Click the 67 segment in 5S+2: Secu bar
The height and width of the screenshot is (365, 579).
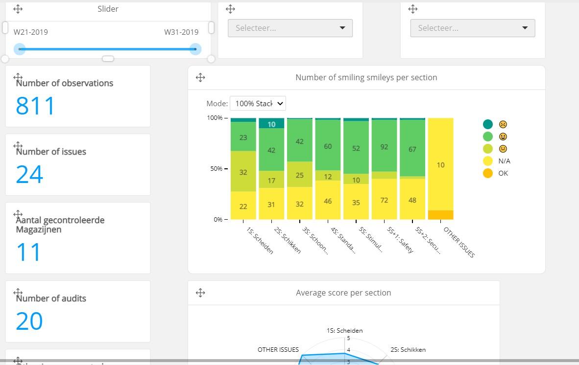pos(412,148)
